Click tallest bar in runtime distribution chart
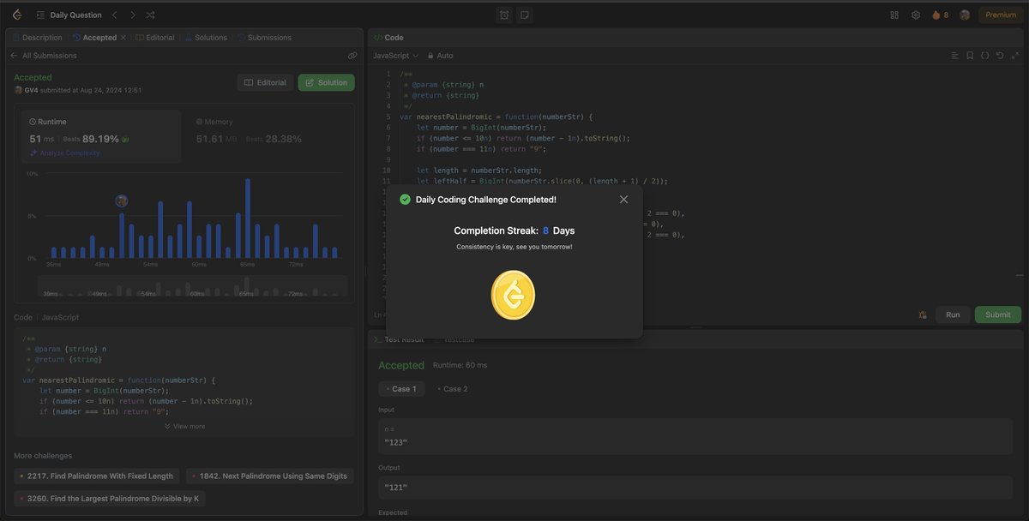 click(x=248, y=219)
